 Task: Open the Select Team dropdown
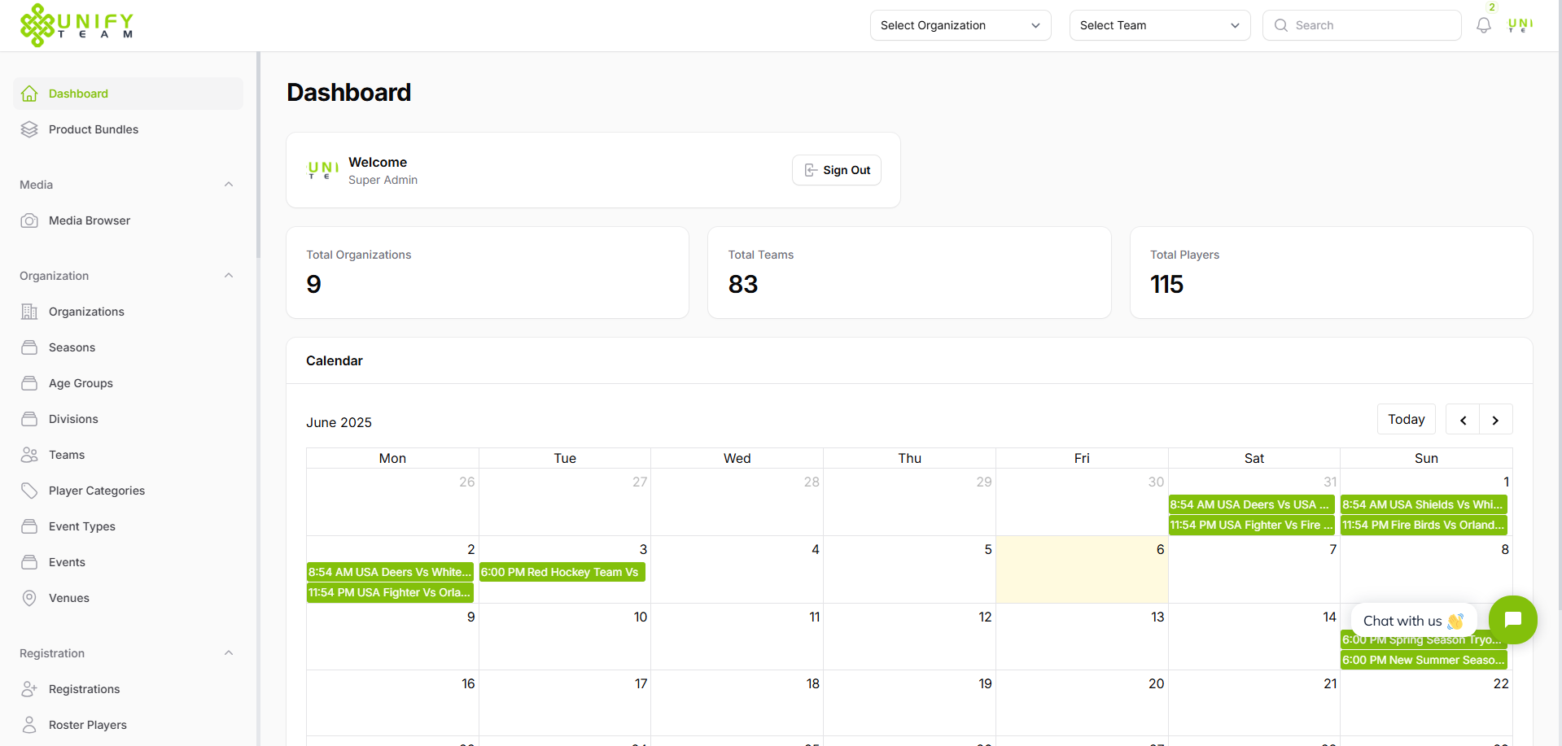coord(1159,25)
